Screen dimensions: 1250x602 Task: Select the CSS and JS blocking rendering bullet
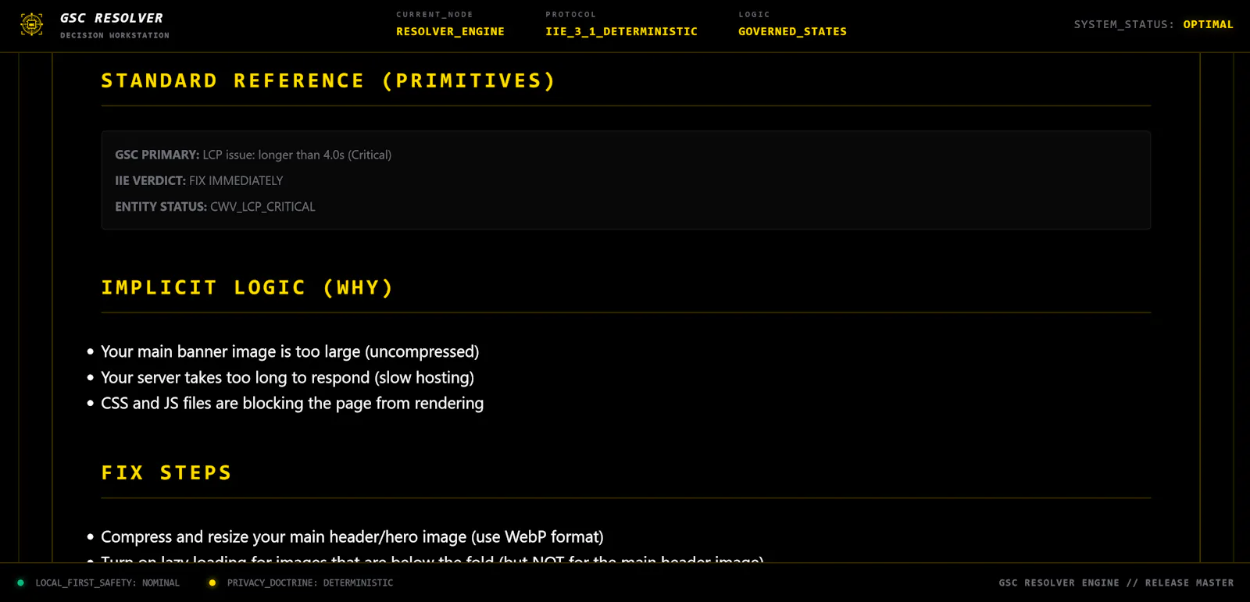pyautogui.click(x=292, y=404)
